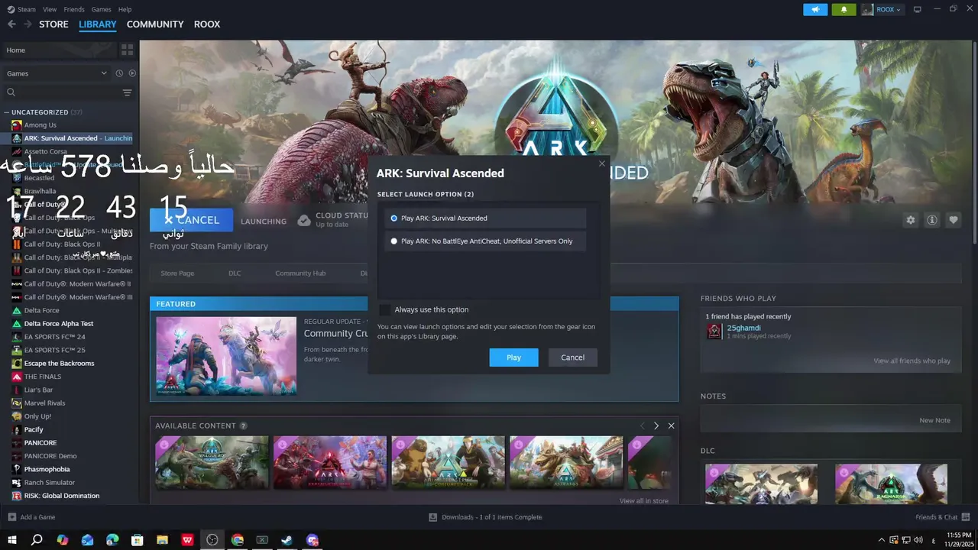The height and width of the screenshot is (550, 978).
Task: Click the recent activity clock icon
Action: pos(119,73)
